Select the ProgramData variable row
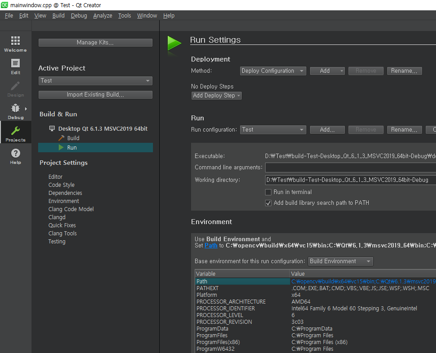This screenshot has height=353, width=436. click(x=316, y=328)
